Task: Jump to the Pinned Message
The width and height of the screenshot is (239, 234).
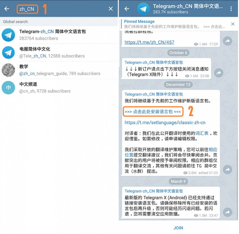Action: point(175,24)
